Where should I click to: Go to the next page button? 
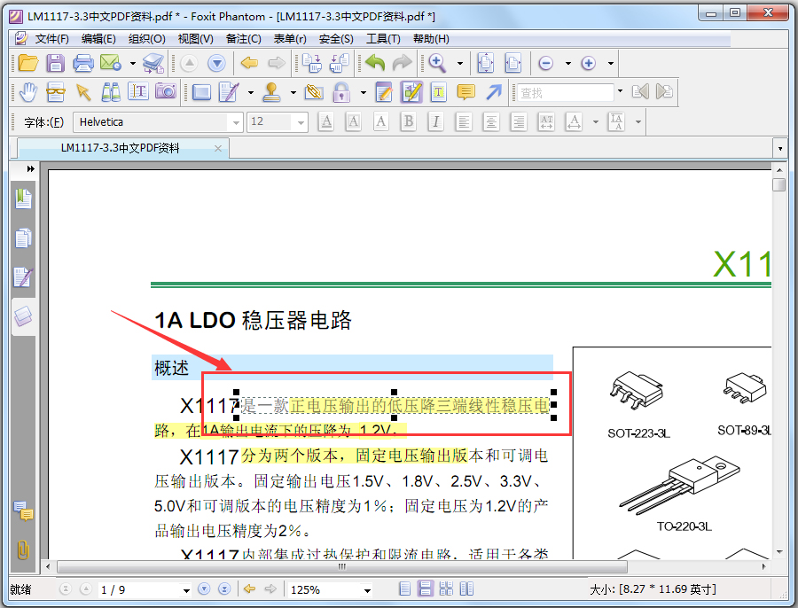[x=204, y=589]
